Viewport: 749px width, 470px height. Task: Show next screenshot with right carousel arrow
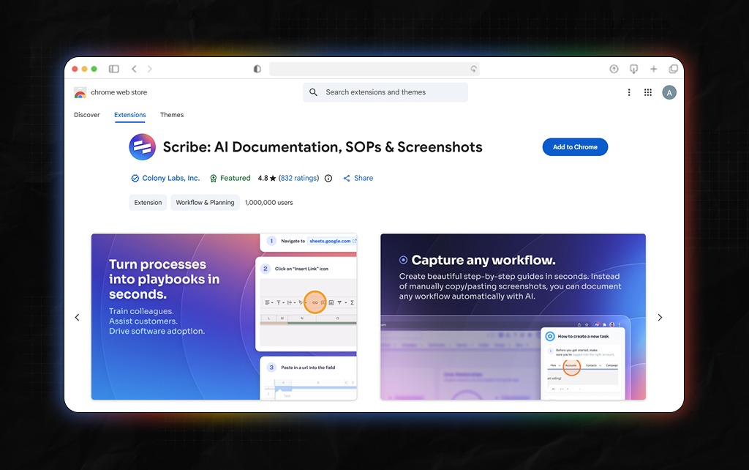tap(660, 318)
